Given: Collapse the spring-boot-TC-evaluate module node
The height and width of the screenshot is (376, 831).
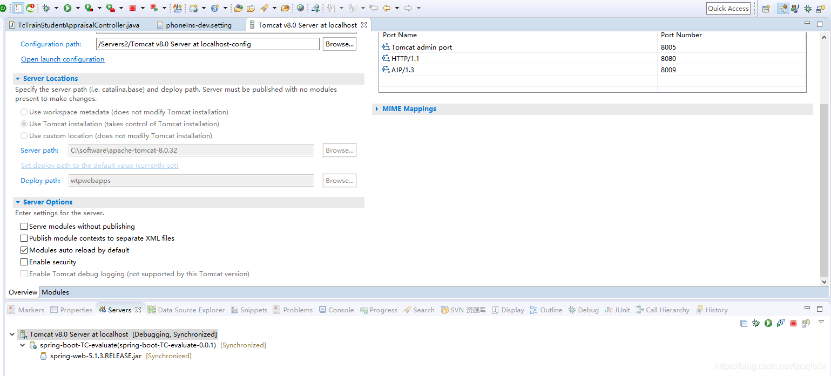Looking at the screenshot, I should click(23, 345).
